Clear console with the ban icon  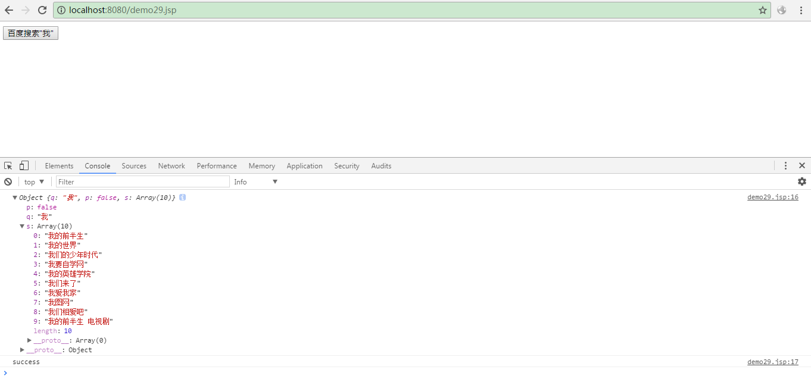[x=8, y=182]
